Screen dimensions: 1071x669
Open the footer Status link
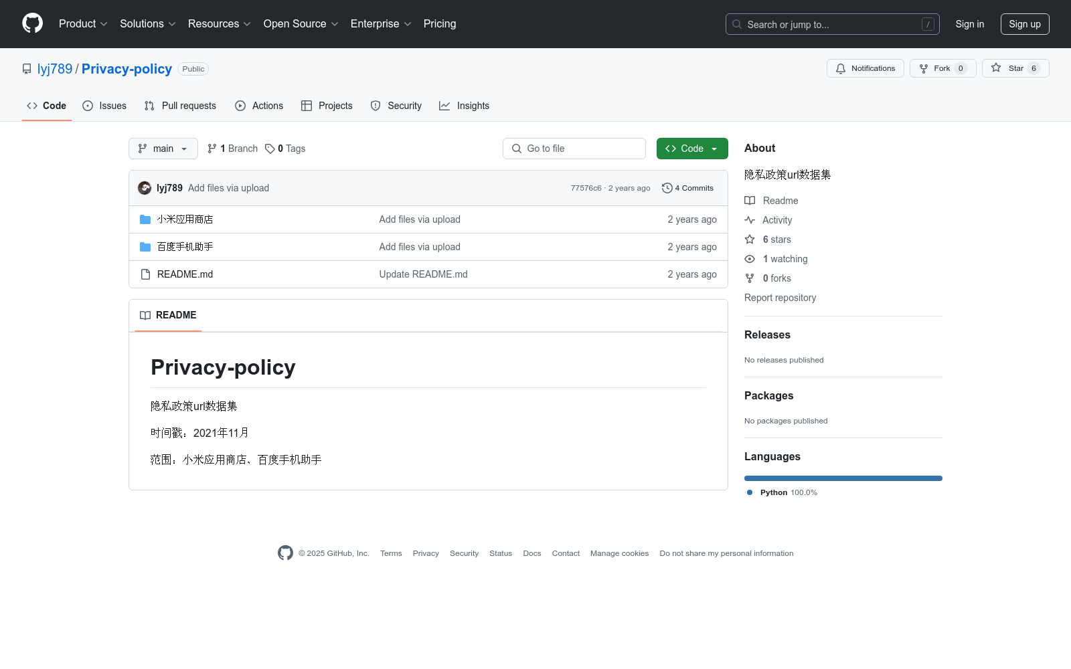coord(501,553)
